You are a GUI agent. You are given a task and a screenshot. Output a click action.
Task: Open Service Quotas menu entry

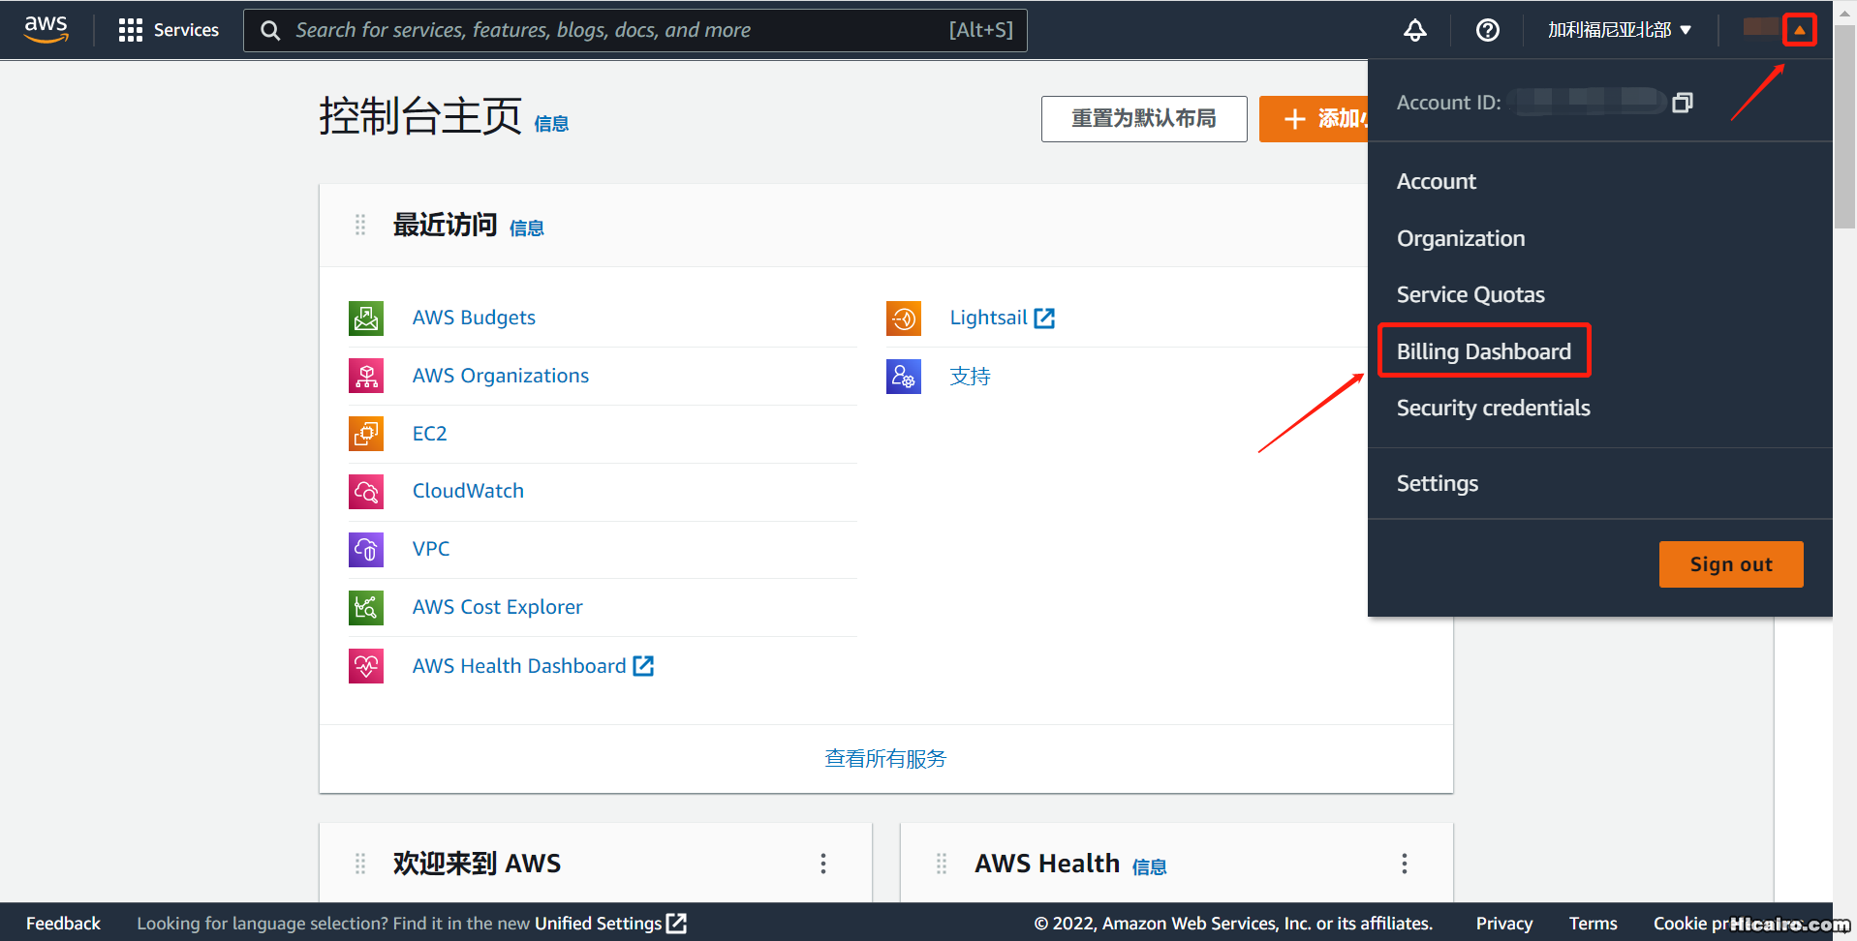click(1470, 294)
